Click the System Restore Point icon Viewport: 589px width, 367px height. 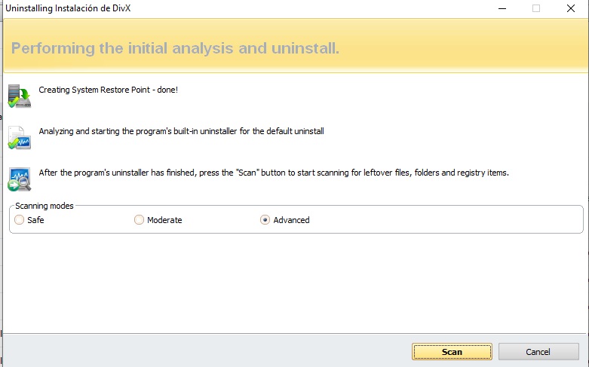[19, 96]
